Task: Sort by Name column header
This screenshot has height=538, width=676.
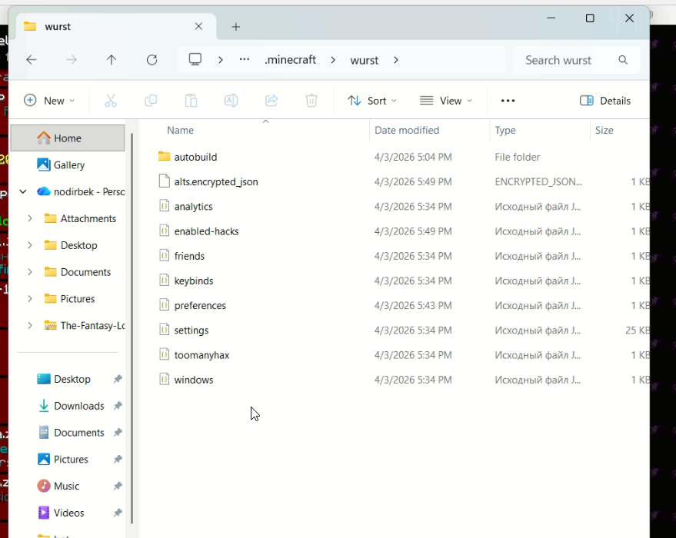Action: [x=180, y=130]
